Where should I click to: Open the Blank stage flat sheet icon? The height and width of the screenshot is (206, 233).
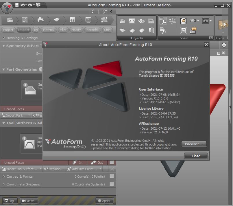pyautogui.click(x=56, y=20)
